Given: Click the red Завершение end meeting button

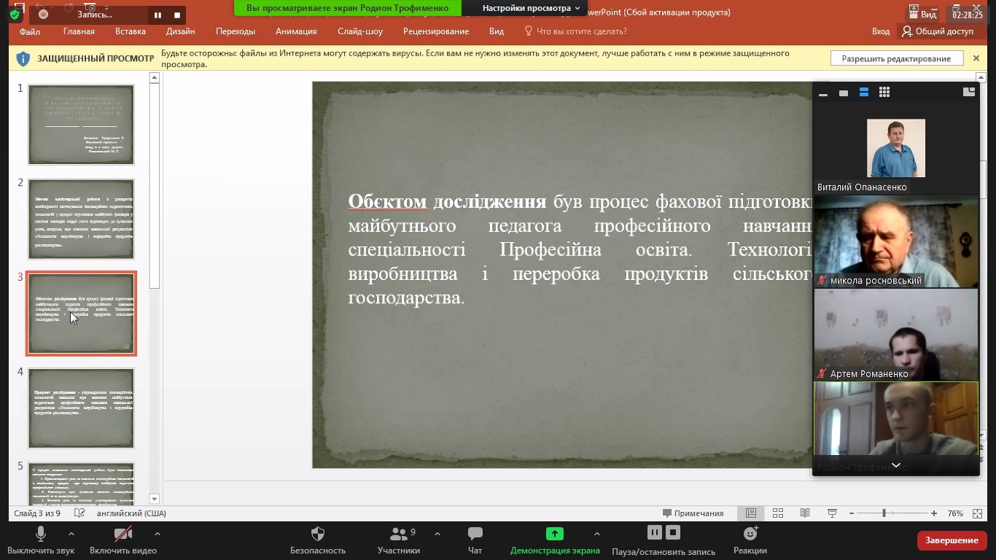Looking at the screenshot, I should [952, 540].
